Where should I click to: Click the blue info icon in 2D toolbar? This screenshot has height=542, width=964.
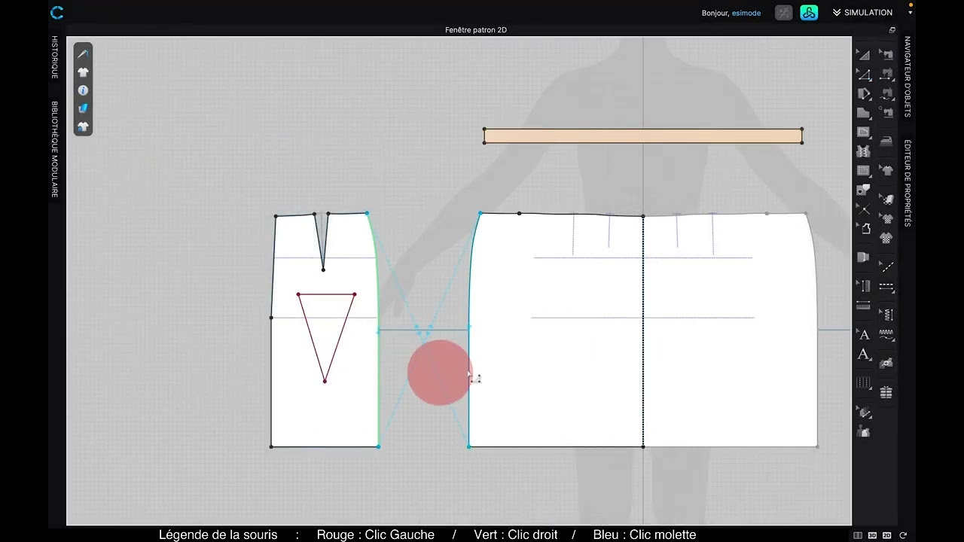click(83, 90)
